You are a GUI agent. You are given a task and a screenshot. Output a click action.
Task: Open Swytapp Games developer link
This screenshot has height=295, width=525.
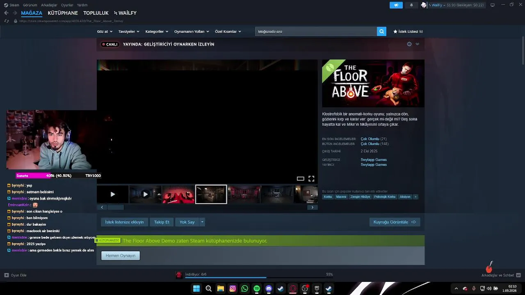(374, 160)
